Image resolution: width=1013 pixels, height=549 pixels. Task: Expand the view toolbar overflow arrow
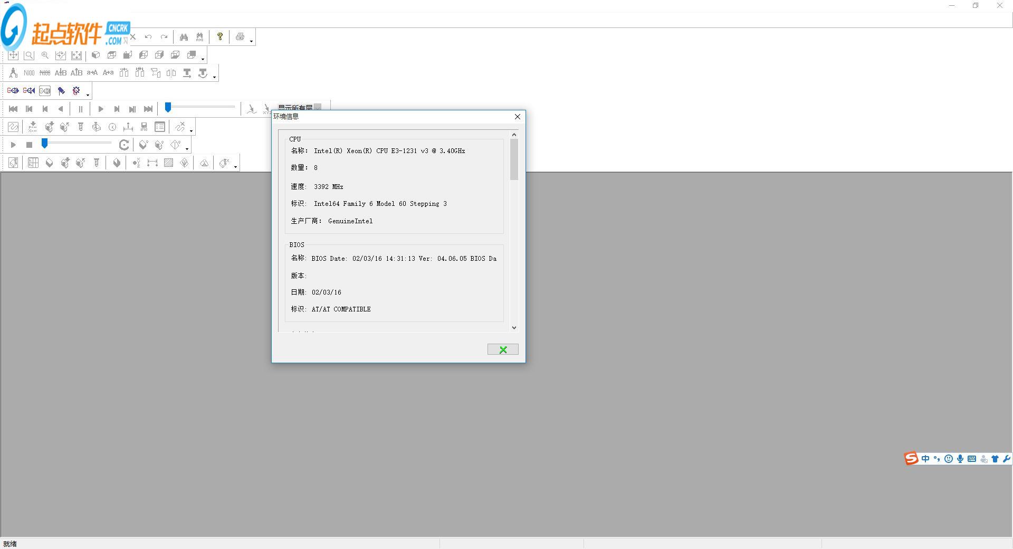(203, 59)
